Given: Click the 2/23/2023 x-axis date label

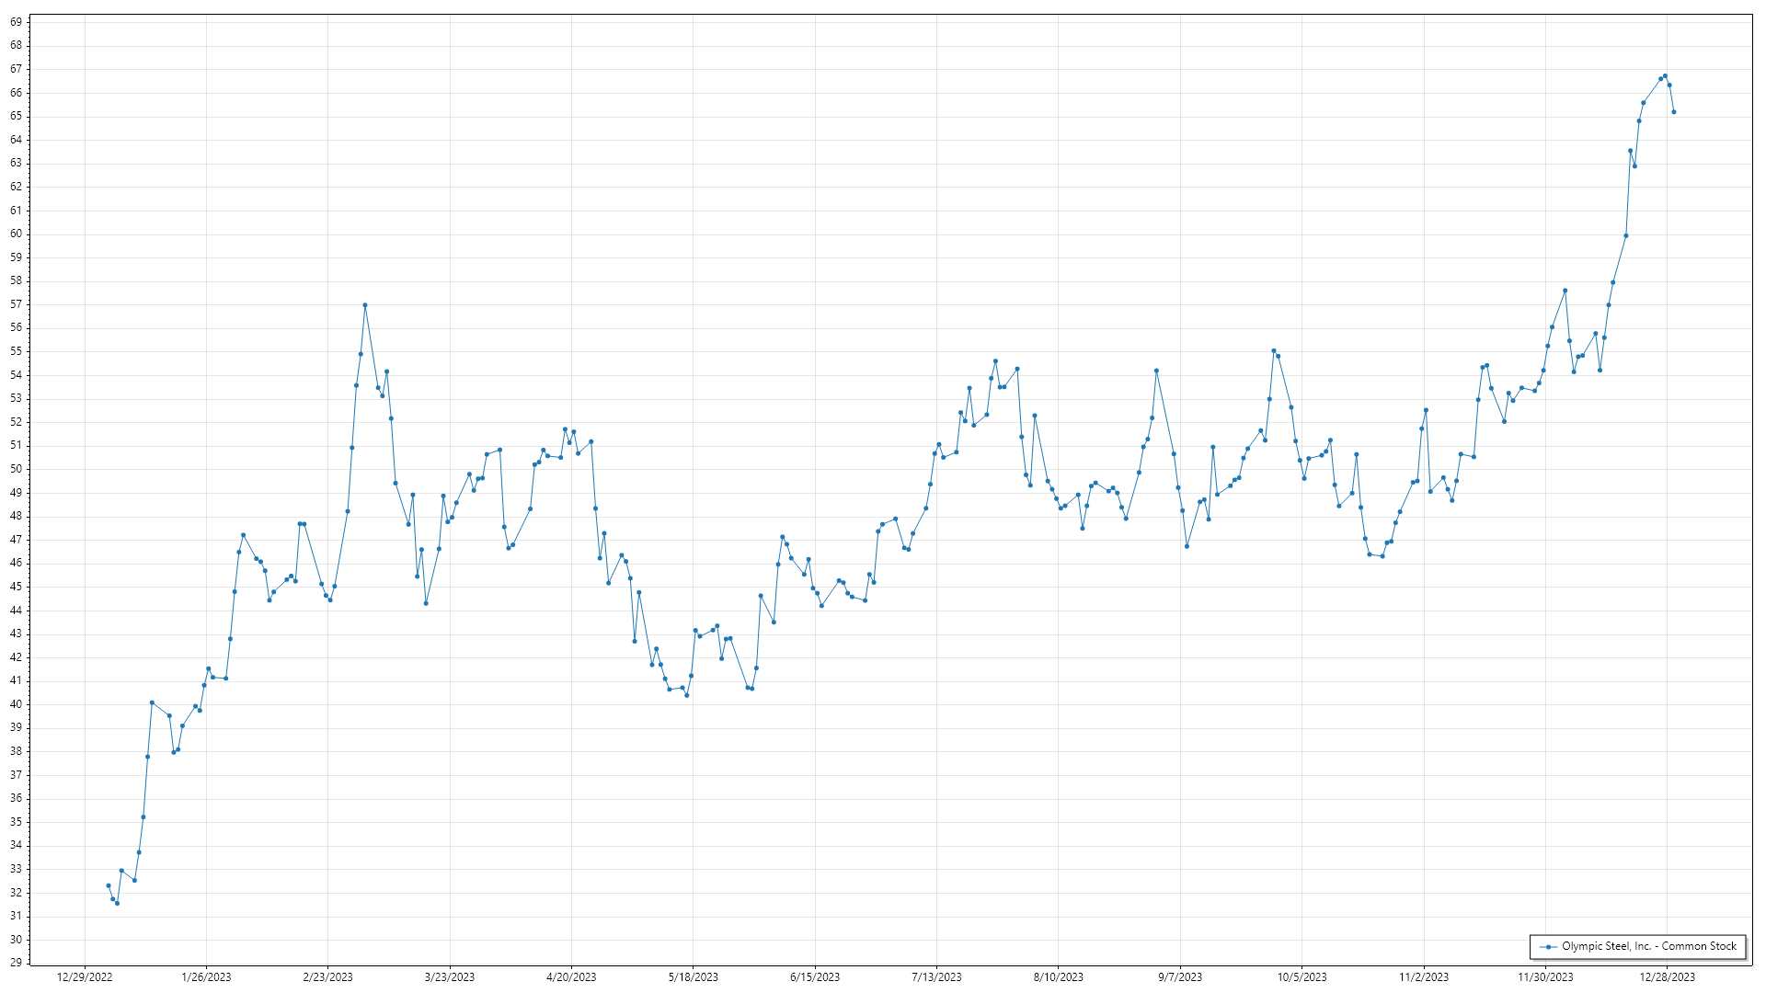Looking at the screenshot, I should coord(327,977).
